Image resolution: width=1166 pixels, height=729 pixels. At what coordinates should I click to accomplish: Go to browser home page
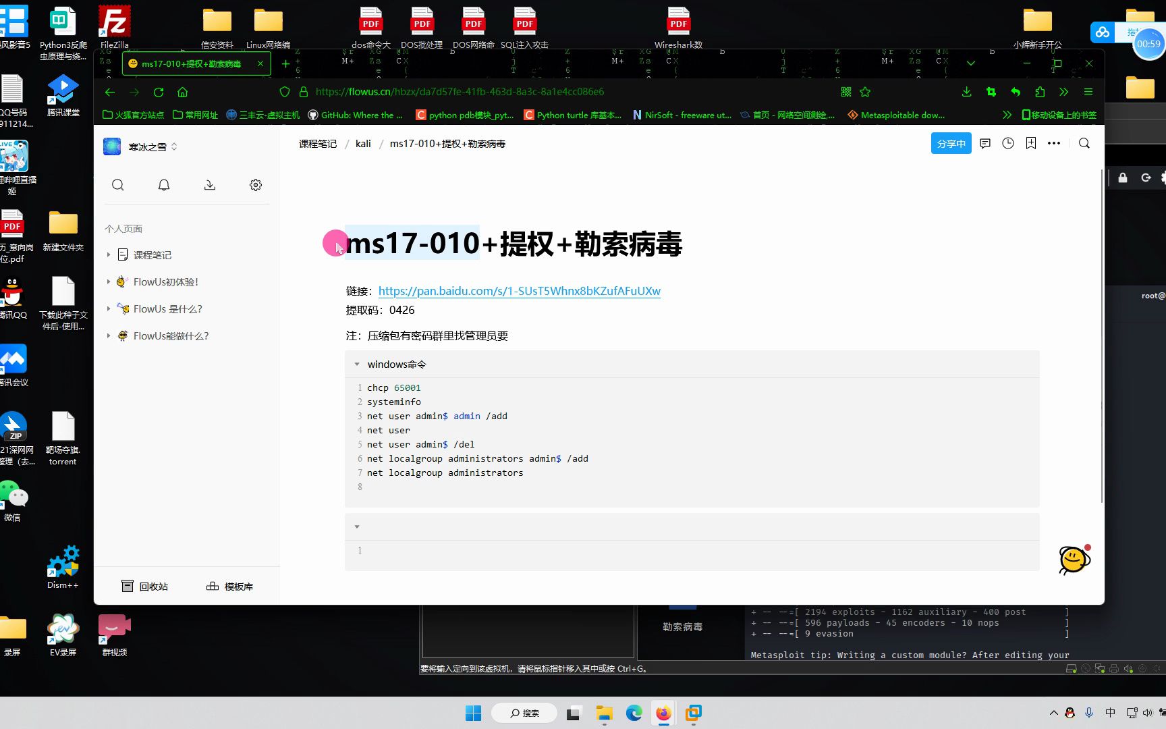(x=182, y=92)
